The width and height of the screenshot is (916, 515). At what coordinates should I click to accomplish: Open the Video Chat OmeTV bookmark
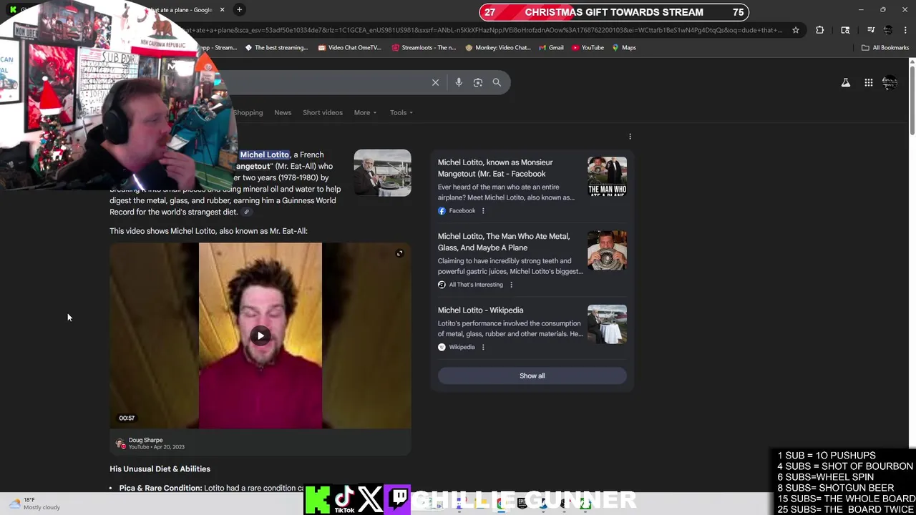[350, 48]
